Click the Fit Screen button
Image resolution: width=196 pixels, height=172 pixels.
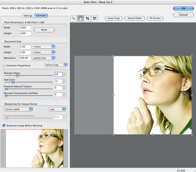(155, 18)
